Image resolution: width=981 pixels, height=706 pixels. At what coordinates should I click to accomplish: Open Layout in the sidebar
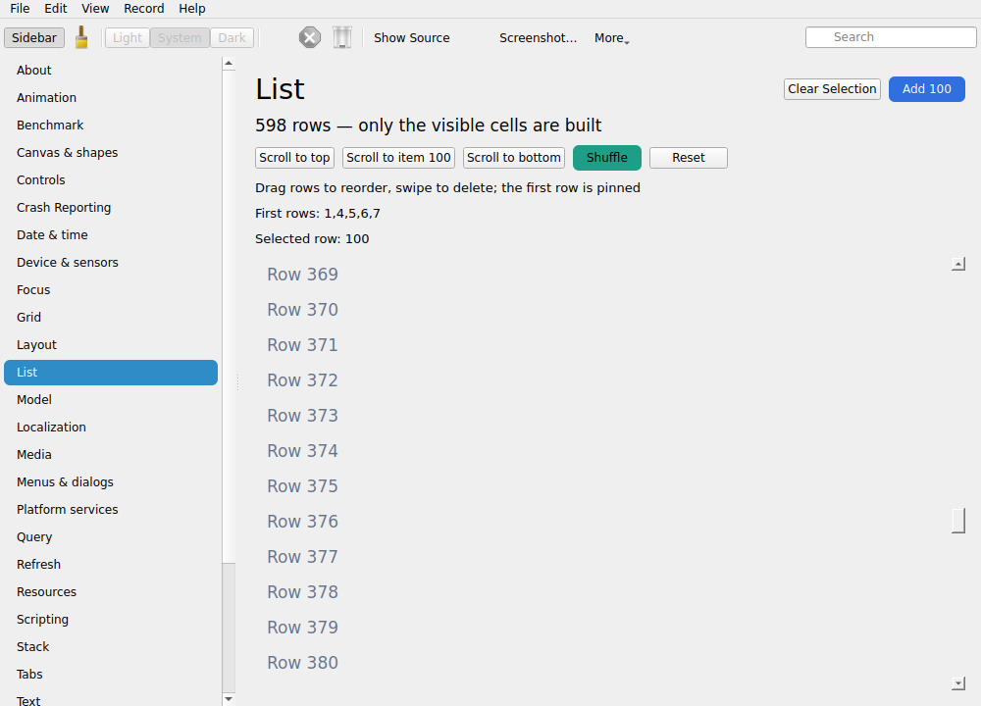pyautogui.click(x=111, y=345)
